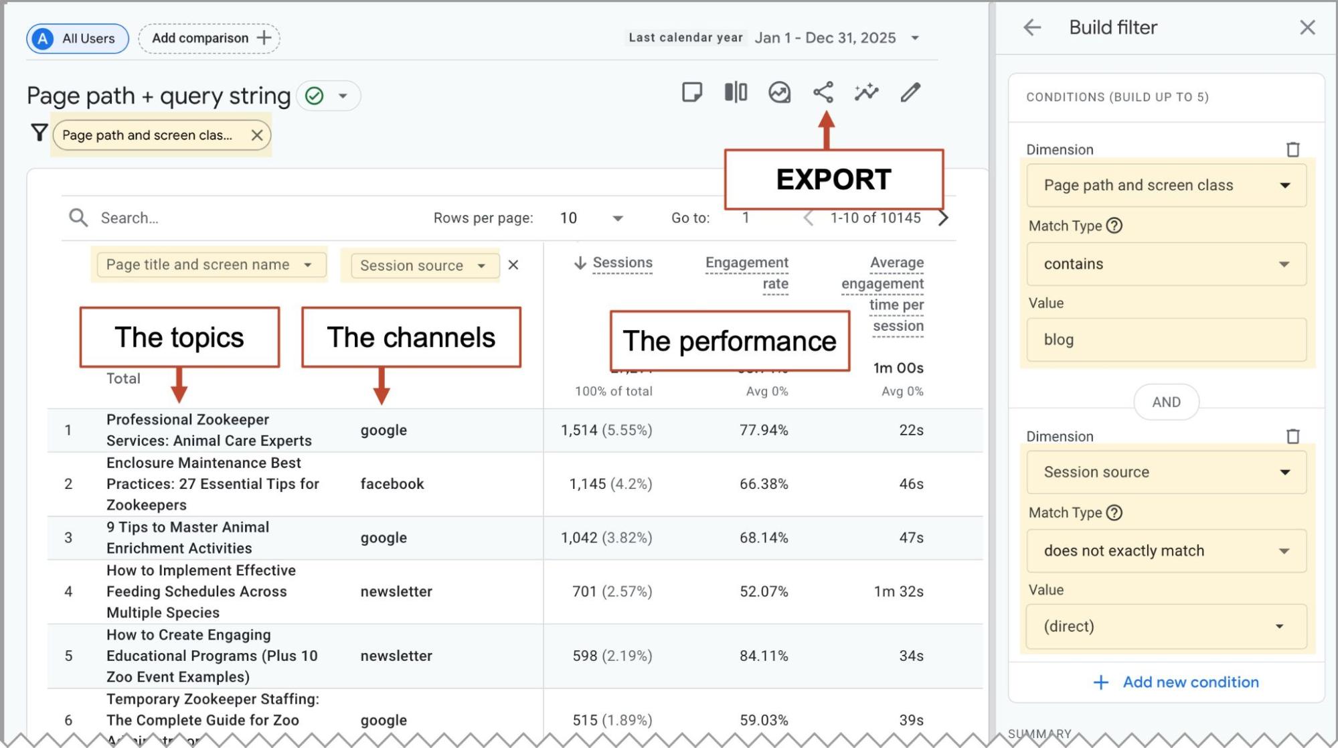The image size is (1338, 748).
Task: Click 'facebook' session source cell
Action: [x=392, y=484]
